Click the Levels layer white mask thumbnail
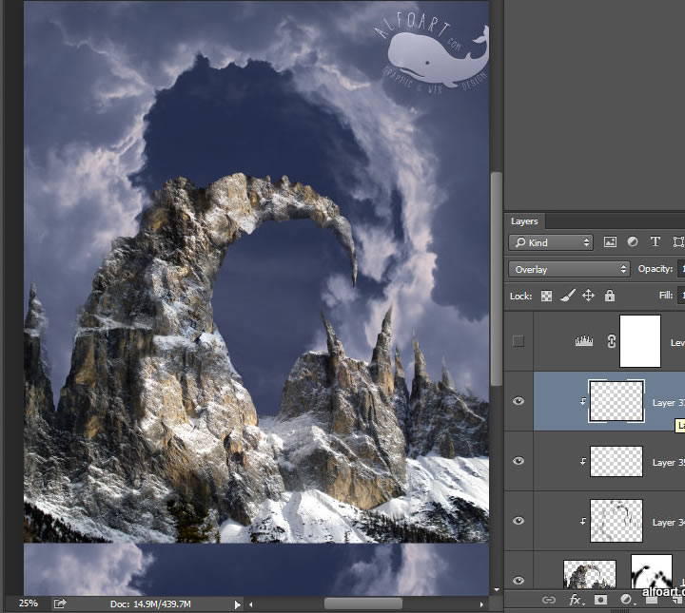This screenshot has width=685, height=613. [639, 341]
